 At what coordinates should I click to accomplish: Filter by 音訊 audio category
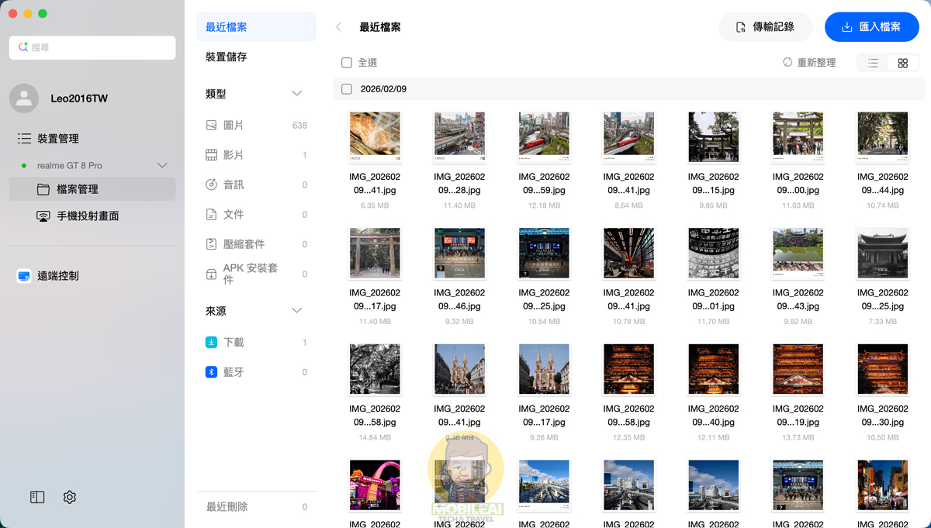pyautogui.click(x=256, y=185)
